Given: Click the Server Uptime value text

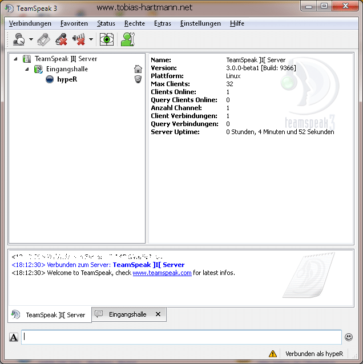Looking at the screenshot, I should pos(280,132).
